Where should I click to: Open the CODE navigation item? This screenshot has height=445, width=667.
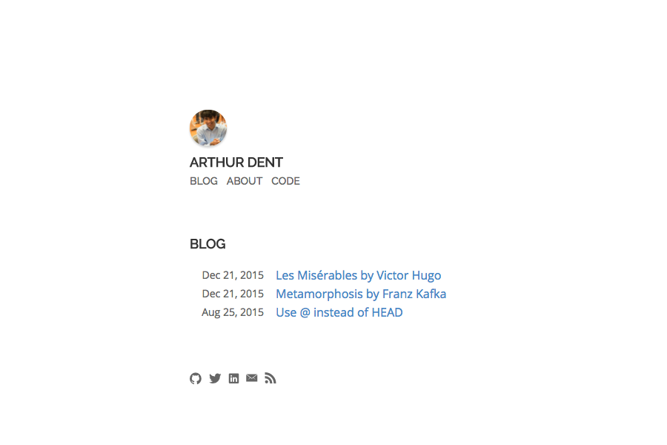pyautogui.click(x=285, y=181)
